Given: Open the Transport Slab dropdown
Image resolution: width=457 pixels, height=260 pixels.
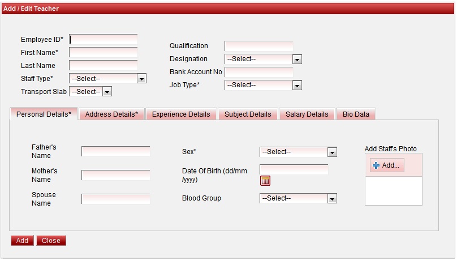Looking at the screenshot, I should point(90,92).
